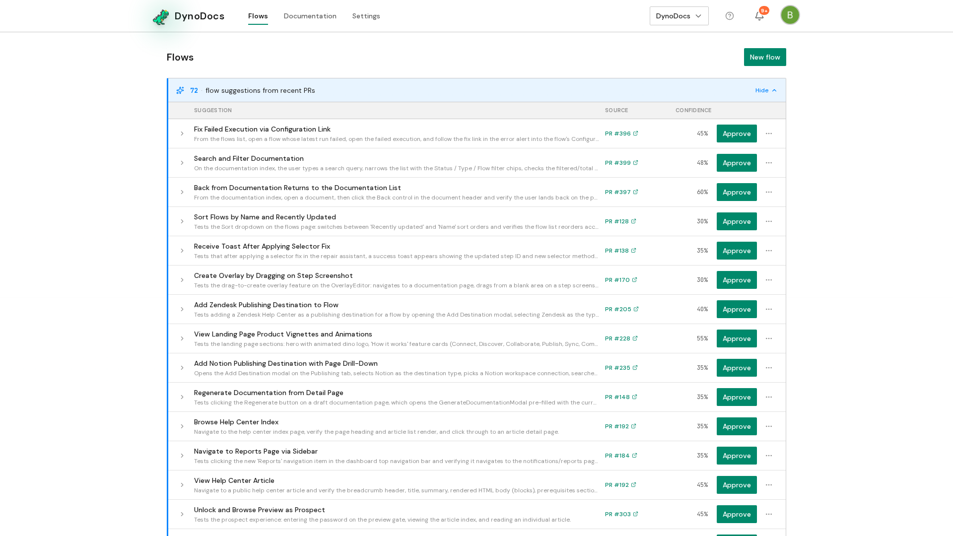Expand the Add Notion Publishing Destination row
The height and width of the screenshot is (536, 953).
(x=182, y=368)
